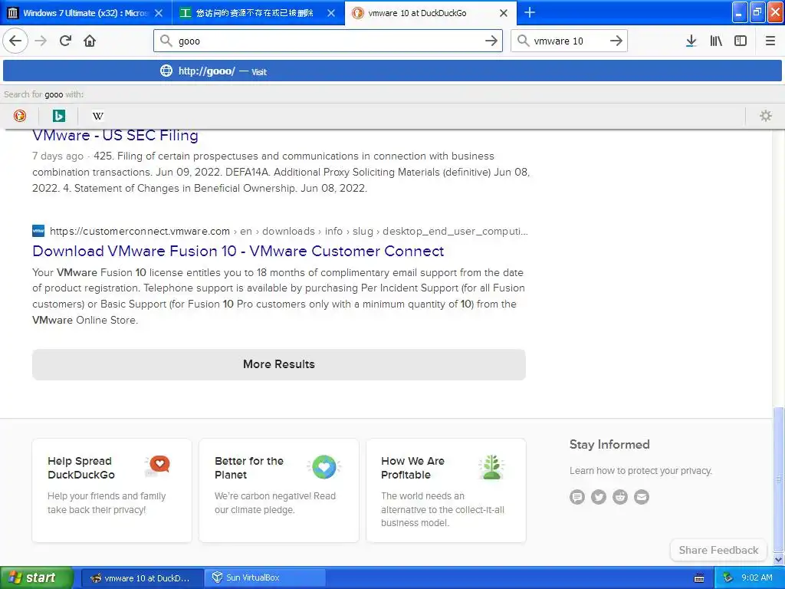Search gooo with Wikipedia engine icon
This screenshot has height=589, width=785.
pos(97,116)
